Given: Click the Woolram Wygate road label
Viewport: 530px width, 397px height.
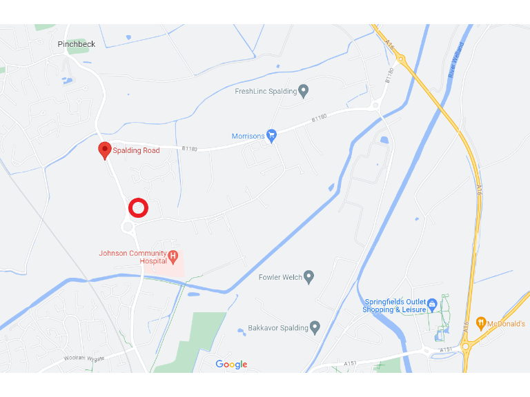Looking at the screenshot, I should point(84,358).
